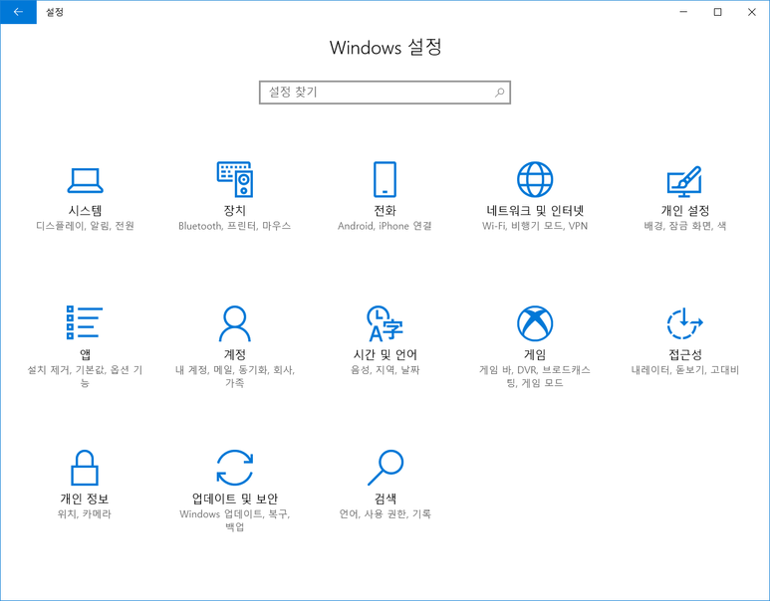Click the 시스템 label

coord(85,211)
